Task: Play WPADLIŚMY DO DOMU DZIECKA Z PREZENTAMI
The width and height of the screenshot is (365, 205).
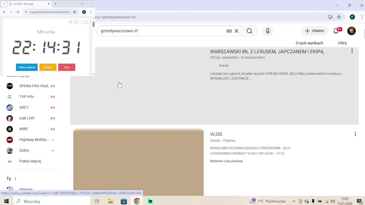Action: 250,148
